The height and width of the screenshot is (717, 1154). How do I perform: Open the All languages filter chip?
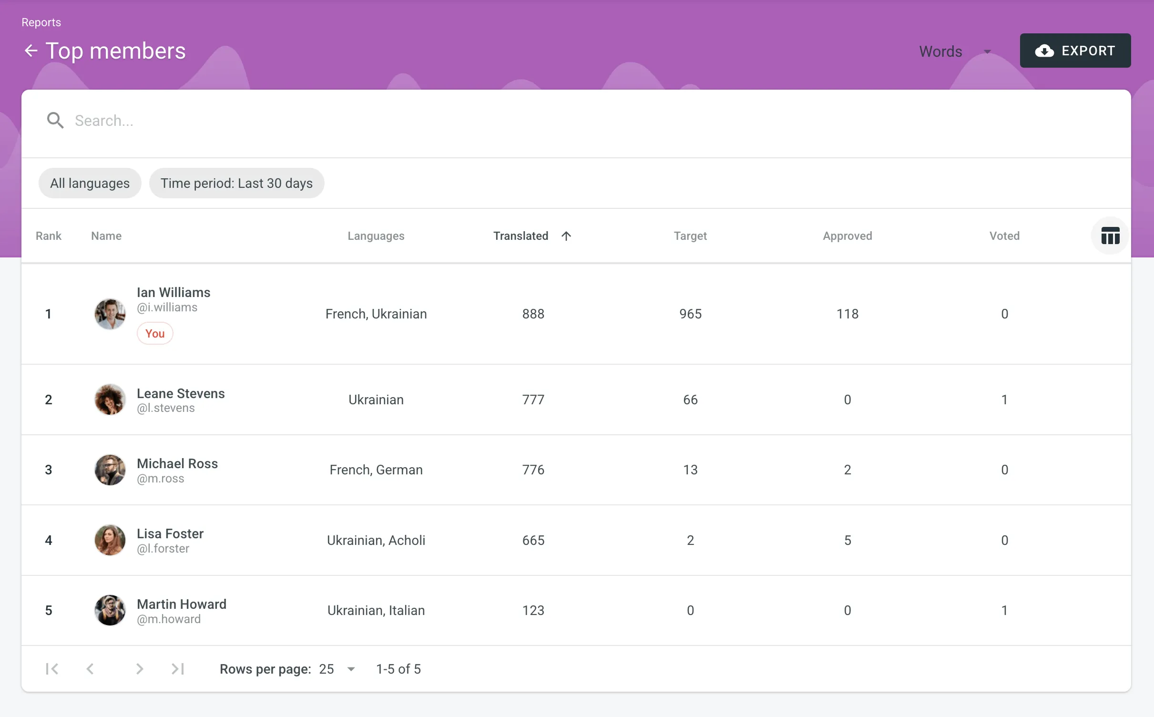tap(90, 183)
